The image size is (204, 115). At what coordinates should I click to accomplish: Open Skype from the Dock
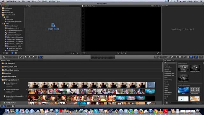(x=96, y=111)
